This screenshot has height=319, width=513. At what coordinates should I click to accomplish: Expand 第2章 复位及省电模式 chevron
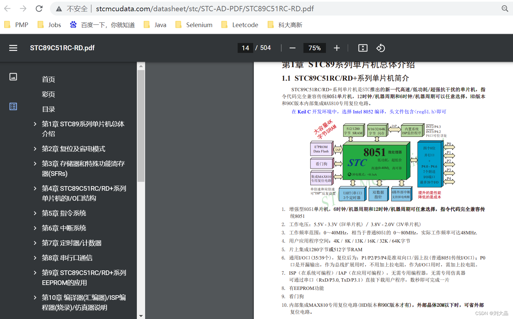[x=35, y=149]
